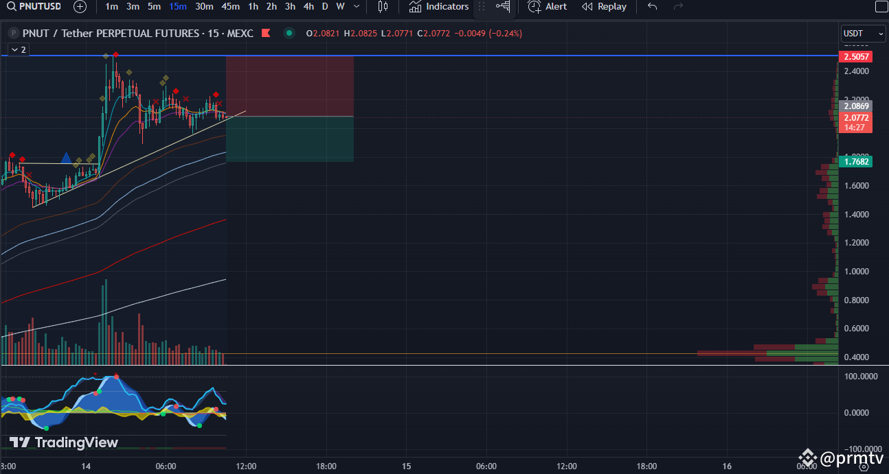Click the 0.0000 oscillator scale label
Viewport: 889px width, 474px height.
coord(855,412)
